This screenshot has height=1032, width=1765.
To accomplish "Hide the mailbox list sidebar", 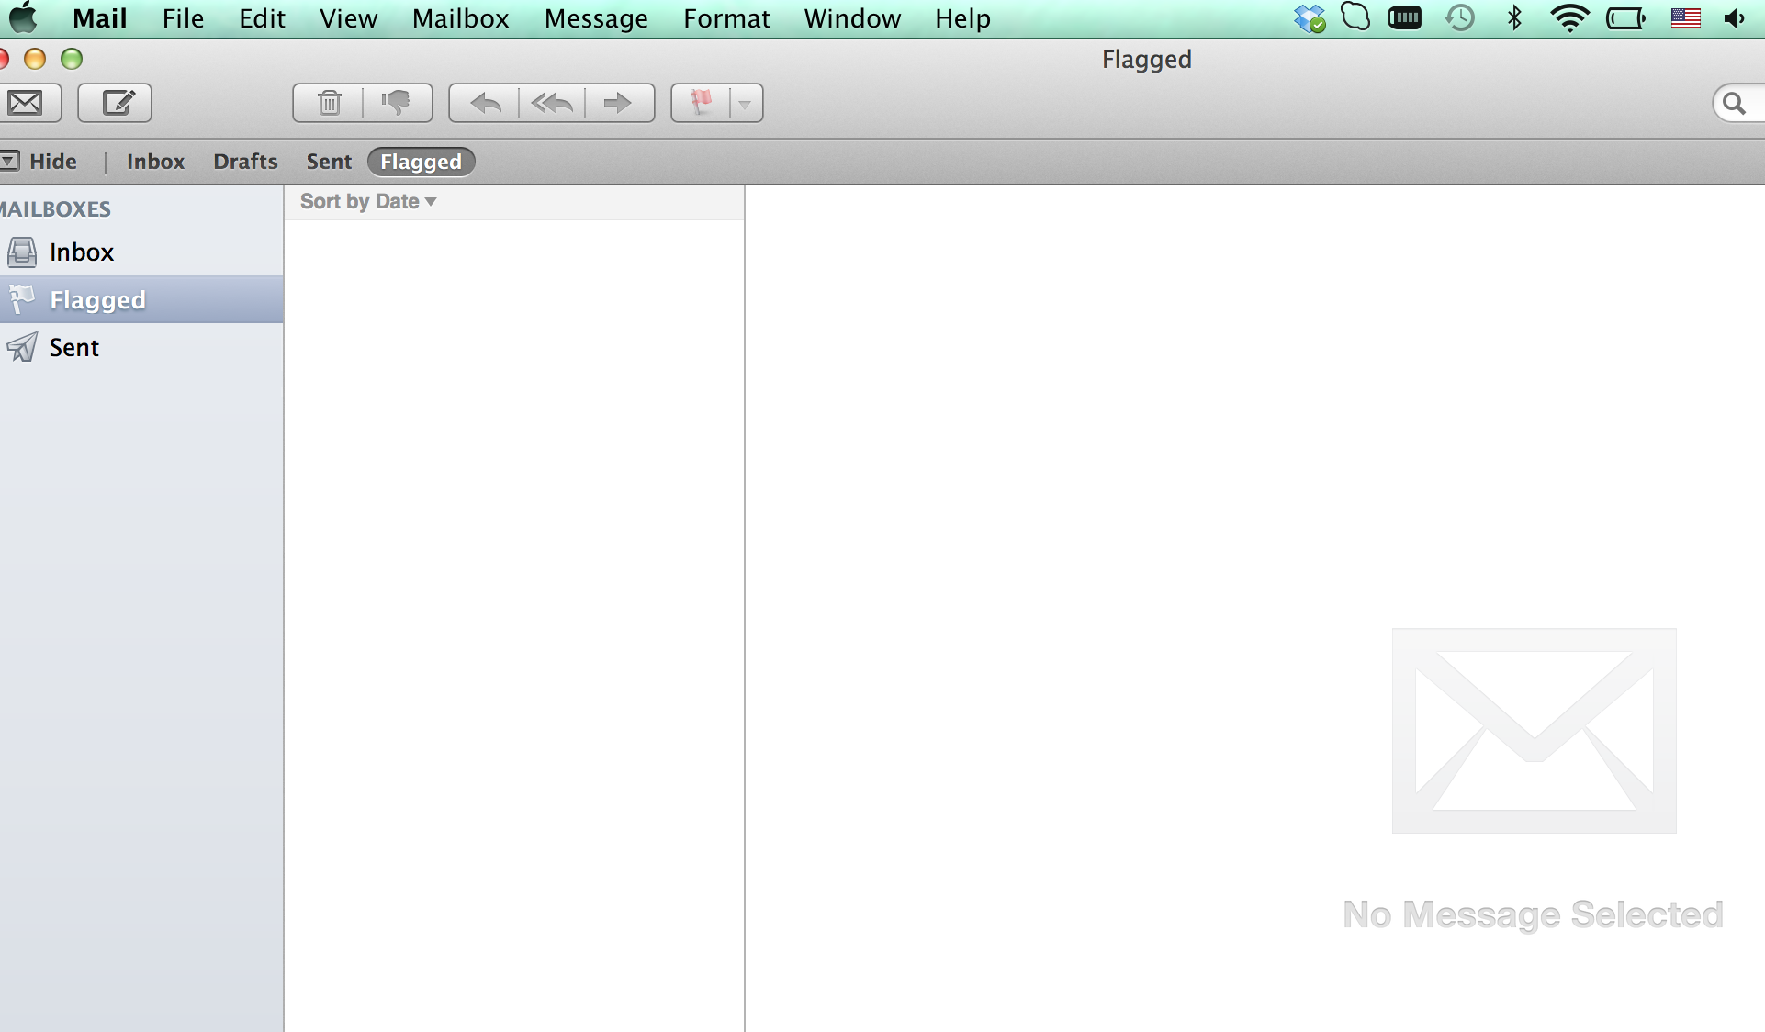I will point(41,162).
